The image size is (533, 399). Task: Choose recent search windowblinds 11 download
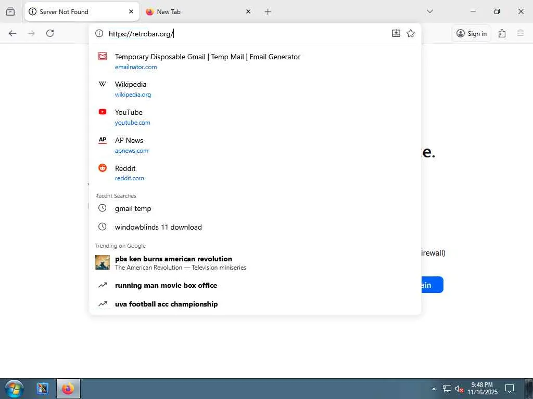point(255,227)
